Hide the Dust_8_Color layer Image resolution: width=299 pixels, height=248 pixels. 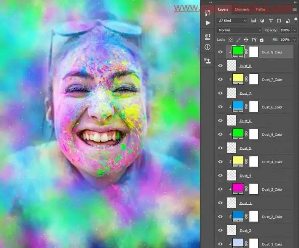tap(221, 52)
